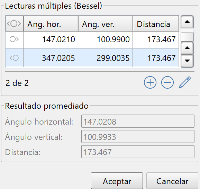The width and height of the screenshot is (200, 189).
Task: Click the add reading plus icon
Action: click(x=150, y=83)
